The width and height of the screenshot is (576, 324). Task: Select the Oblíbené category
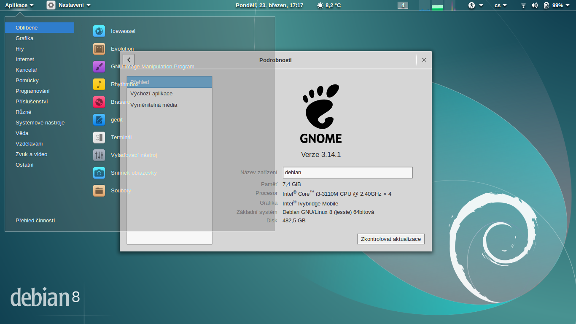40,28
